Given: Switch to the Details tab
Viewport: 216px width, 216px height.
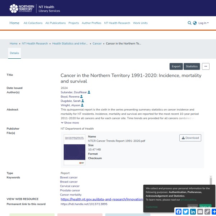Looking at the screenshot, I should 14,53.
